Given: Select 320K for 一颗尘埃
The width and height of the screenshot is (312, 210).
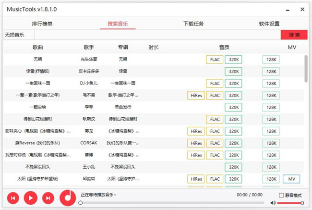Looking at the screenshot, I should tap(233, 107).
